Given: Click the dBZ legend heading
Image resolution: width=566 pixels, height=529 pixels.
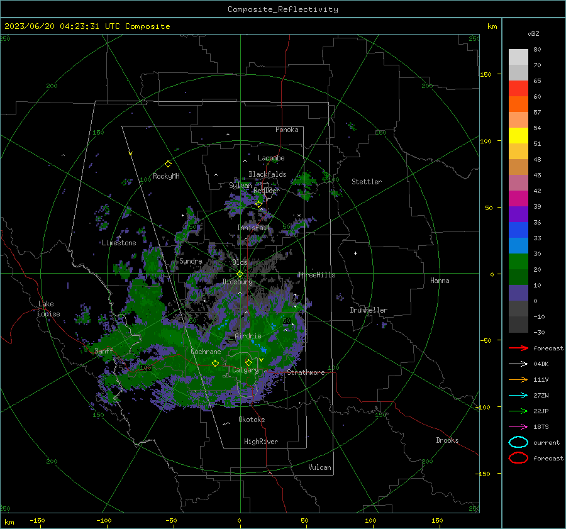Looking at the screenshot, I should tap(533, 34).
